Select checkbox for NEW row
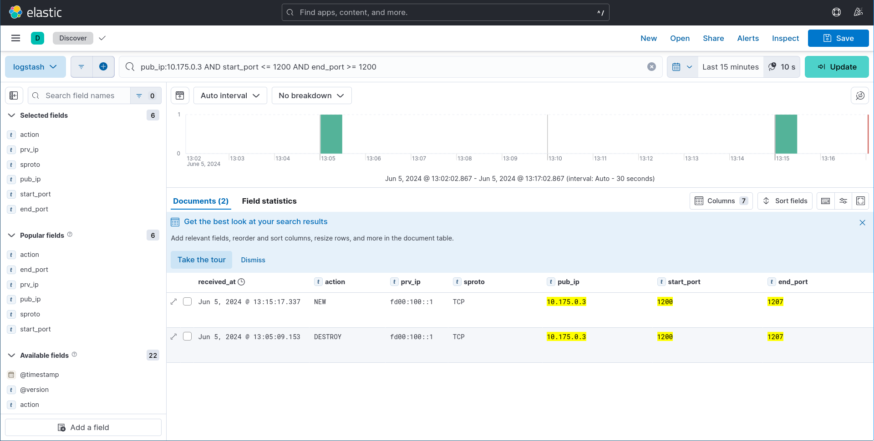The image size is (874, 441). tap(187, 301)
